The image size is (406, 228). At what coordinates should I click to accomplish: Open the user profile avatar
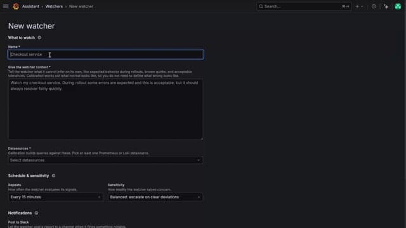tap(398, 6)
